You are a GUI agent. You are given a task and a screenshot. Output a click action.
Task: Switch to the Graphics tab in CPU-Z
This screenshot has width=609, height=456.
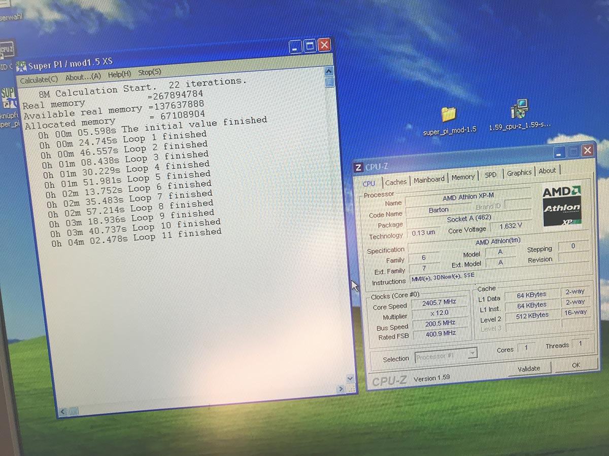pyautogui.click(x=519, y=173)
